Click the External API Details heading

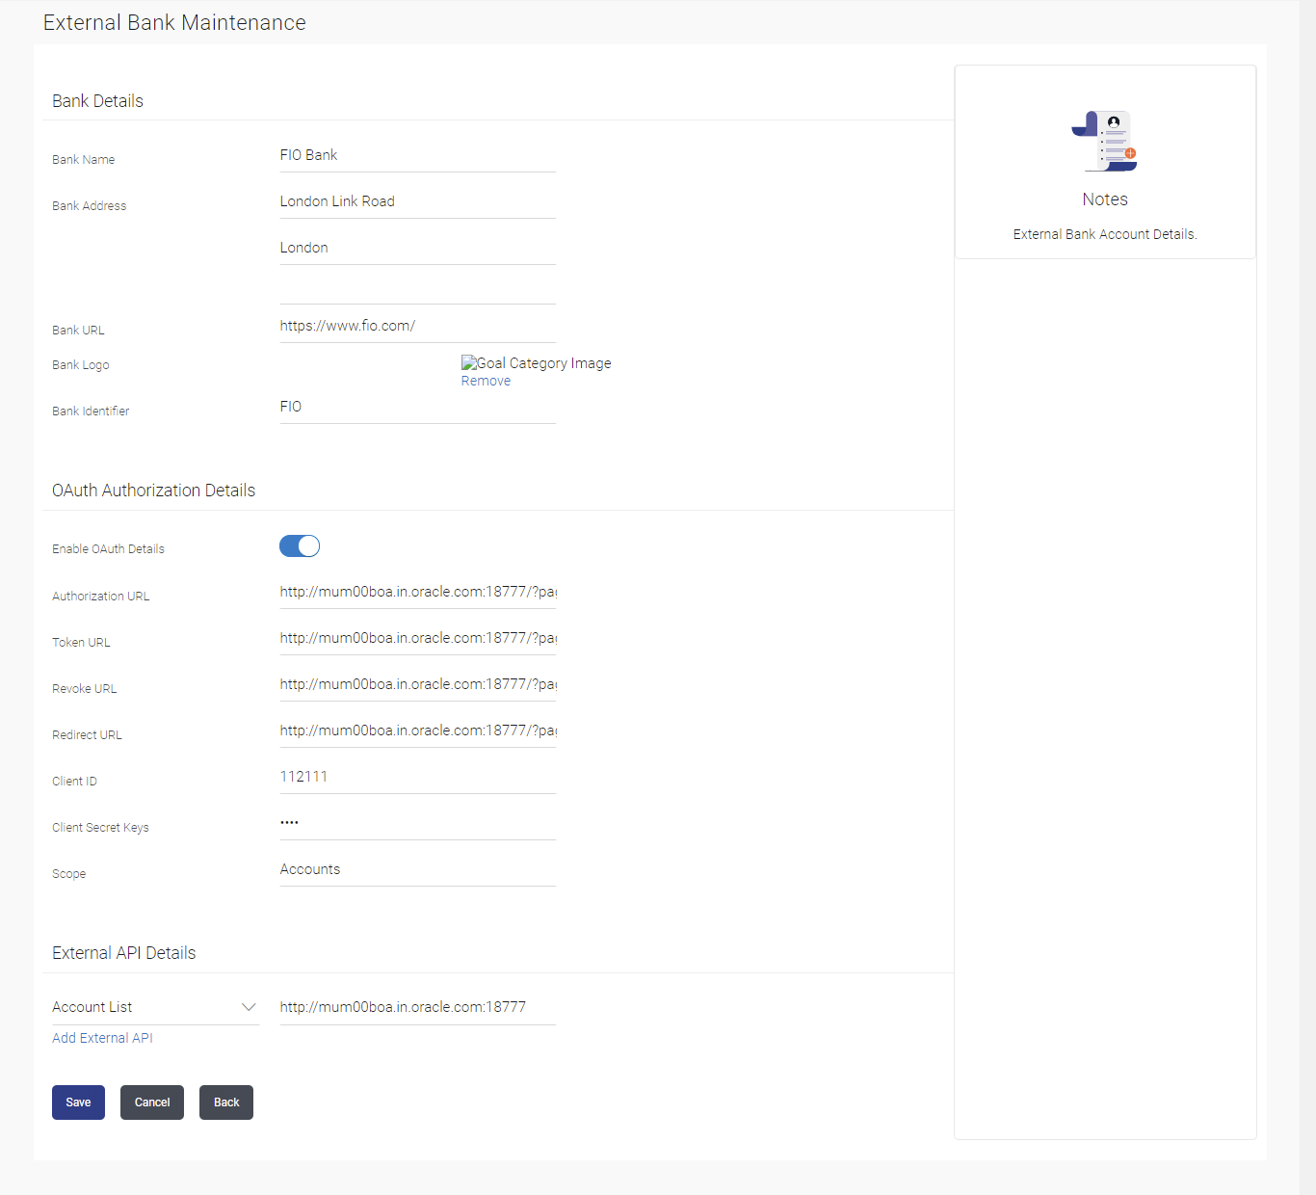point(123,953)
